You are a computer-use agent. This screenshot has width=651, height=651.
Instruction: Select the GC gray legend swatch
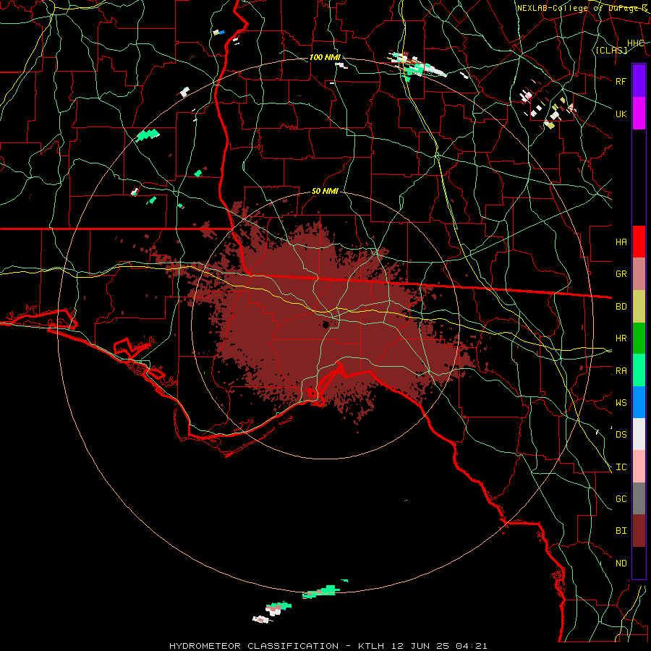pos(639,498)
